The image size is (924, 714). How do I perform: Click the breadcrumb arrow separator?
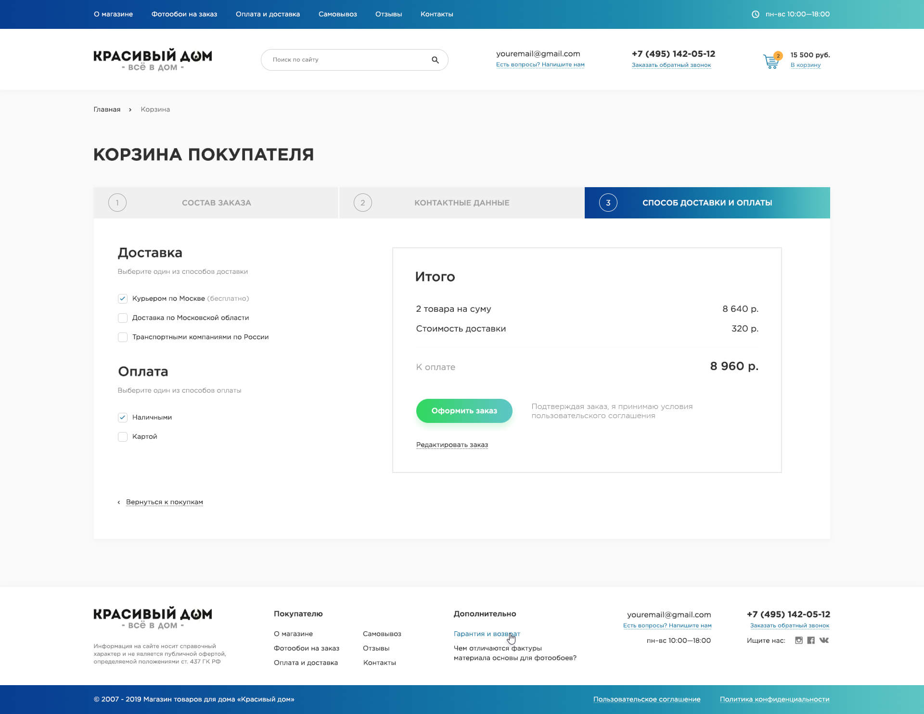click(x=130, y=110)
